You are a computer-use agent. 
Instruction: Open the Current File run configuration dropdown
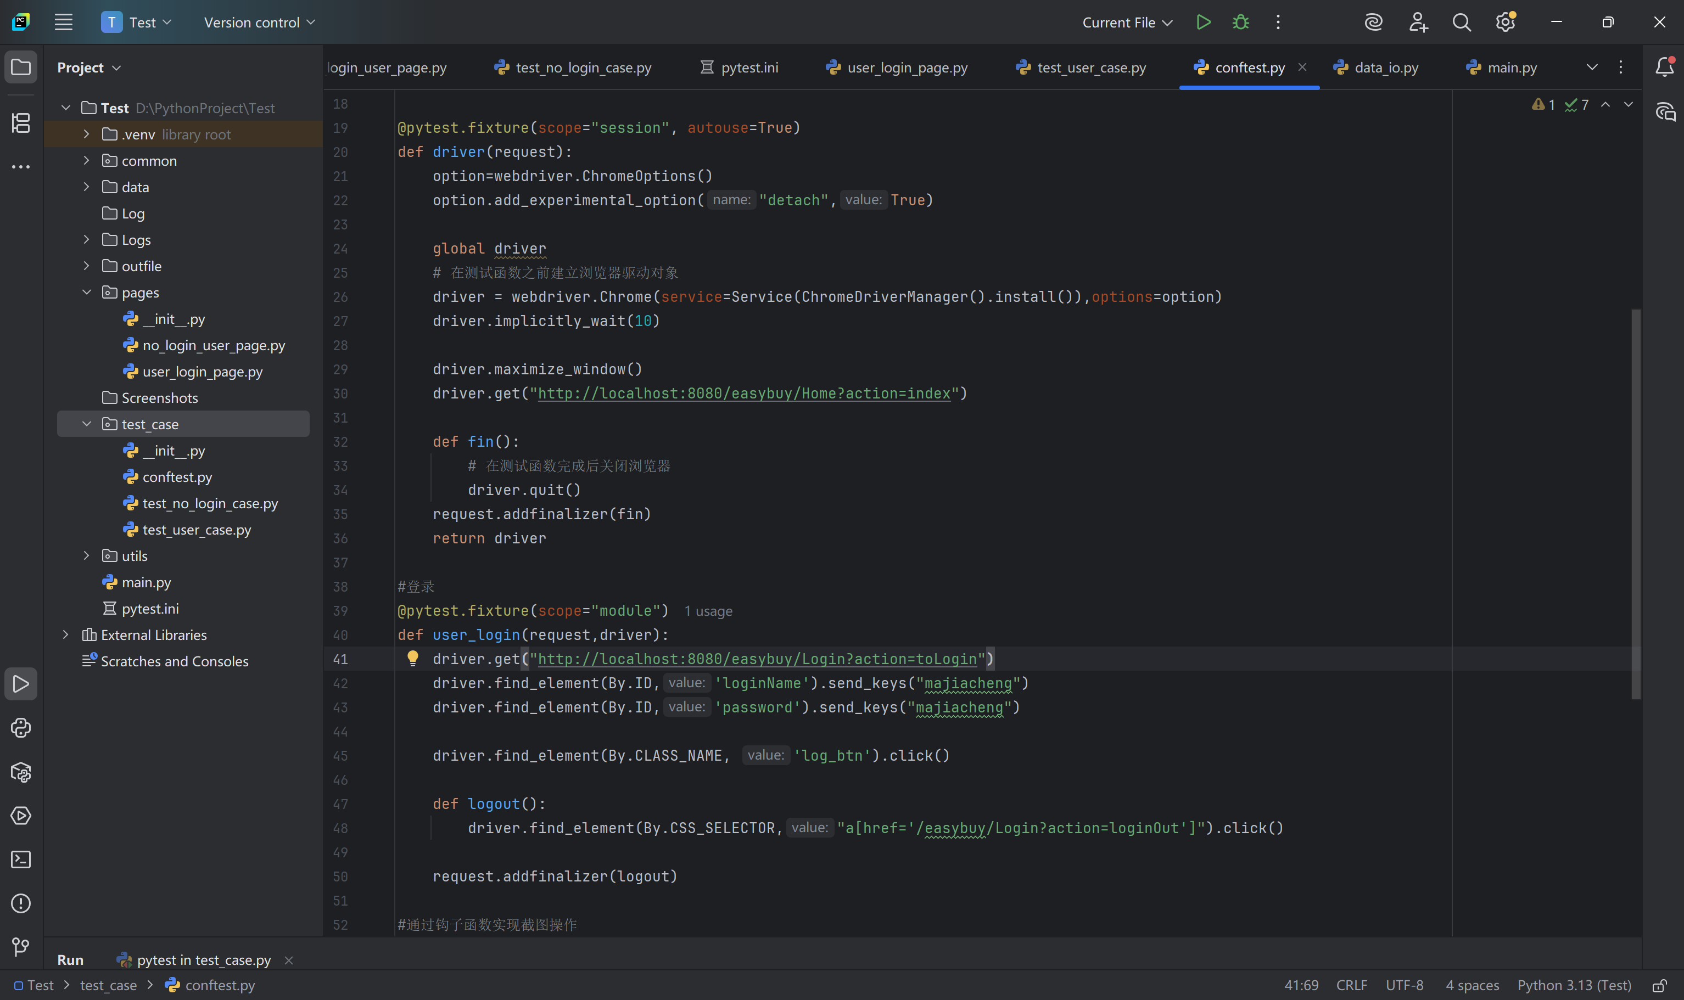pyautogui.click(x=1127, y=23)
